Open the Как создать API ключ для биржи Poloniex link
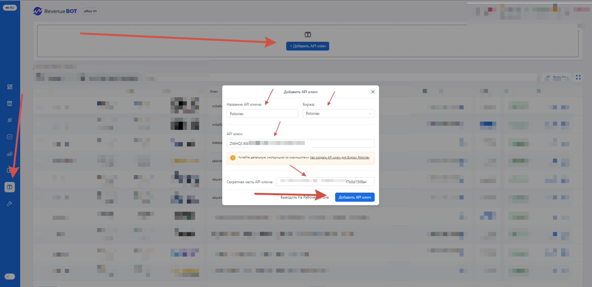Viewport: 592px width, 287px height. (340, 157)
